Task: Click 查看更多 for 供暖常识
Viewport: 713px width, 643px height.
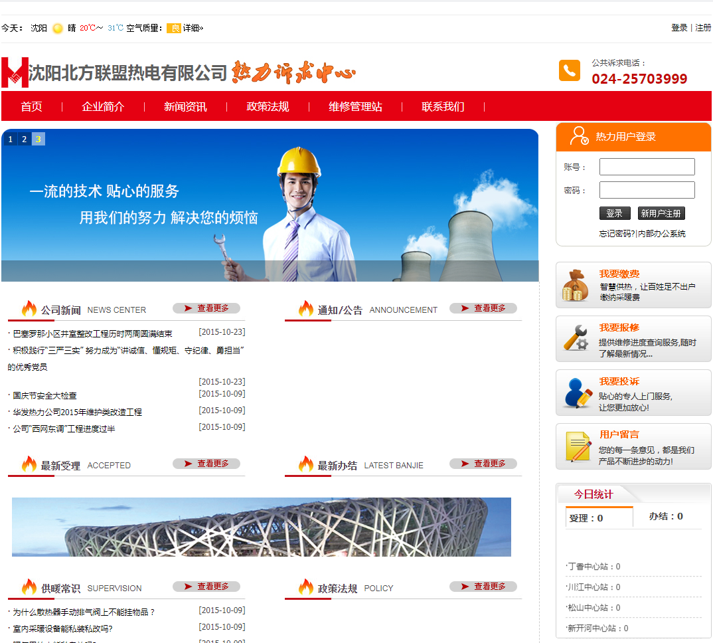Action: pos(206,587)
